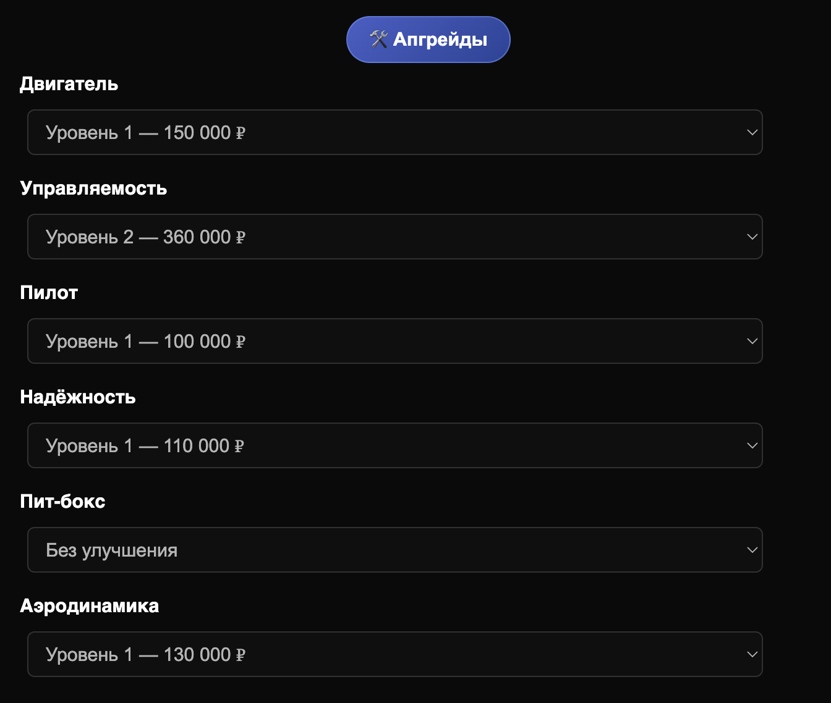Click the Управляемость section heading
Image resolution: width=831 pixels, height=703 pixels.
tap(93, 188)
